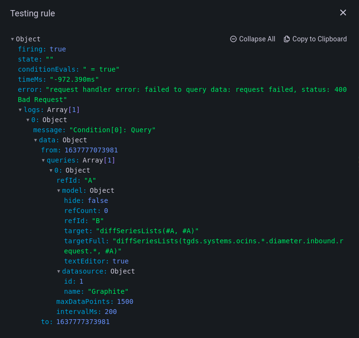
Task: Close the Testing rule dialog
Action: [343, 13]
